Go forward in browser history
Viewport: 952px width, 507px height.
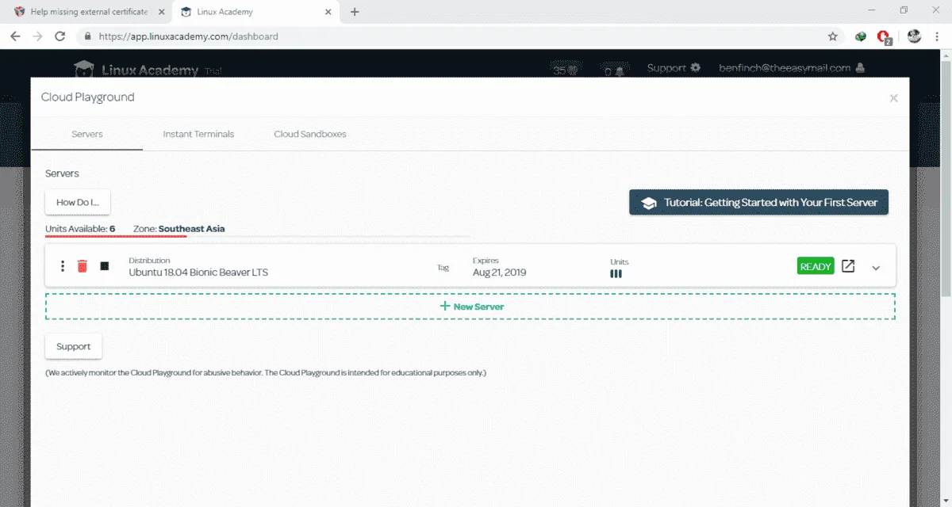[x=37, y=36]
